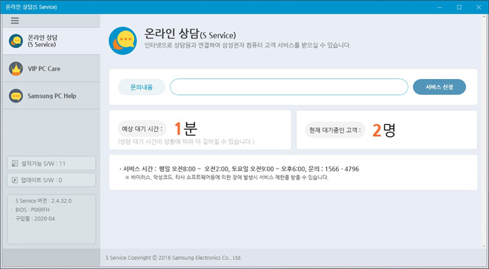Maximize the S Service window
Screen dimensions: 489x269
459,7
